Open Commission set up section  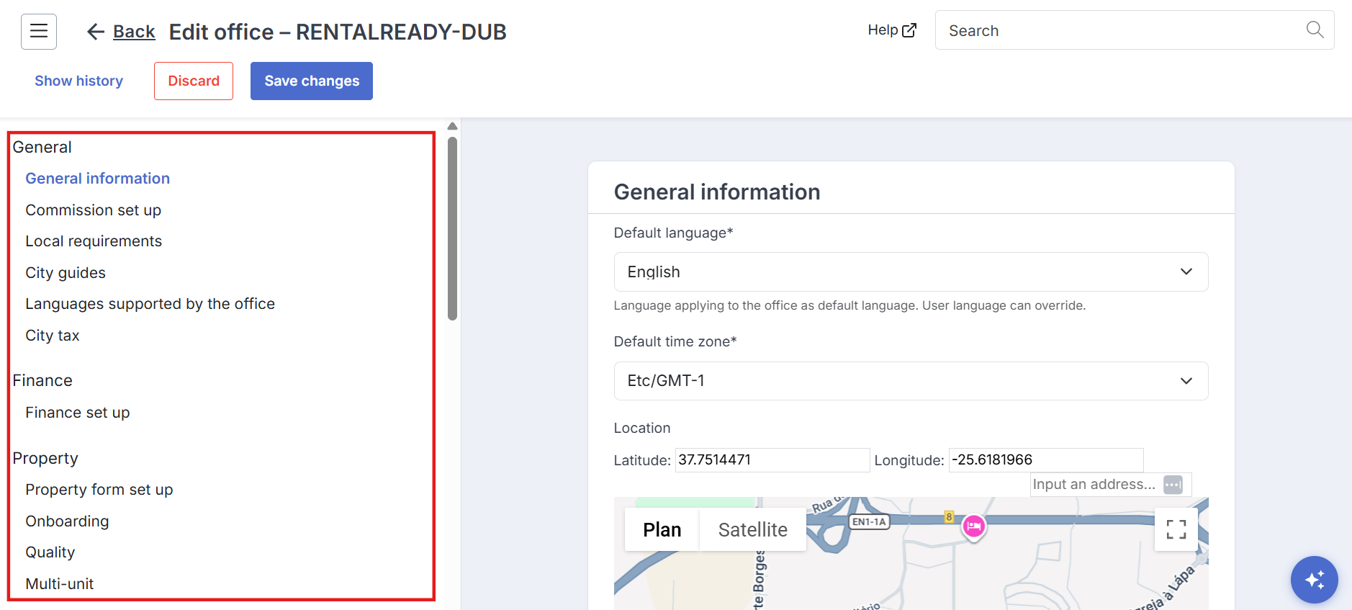[94, 210]
